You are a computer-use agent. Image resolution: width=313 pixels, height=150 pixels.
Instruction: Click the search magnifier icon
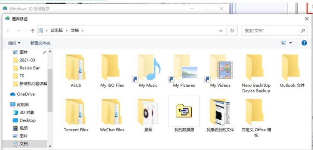[303, 31]
